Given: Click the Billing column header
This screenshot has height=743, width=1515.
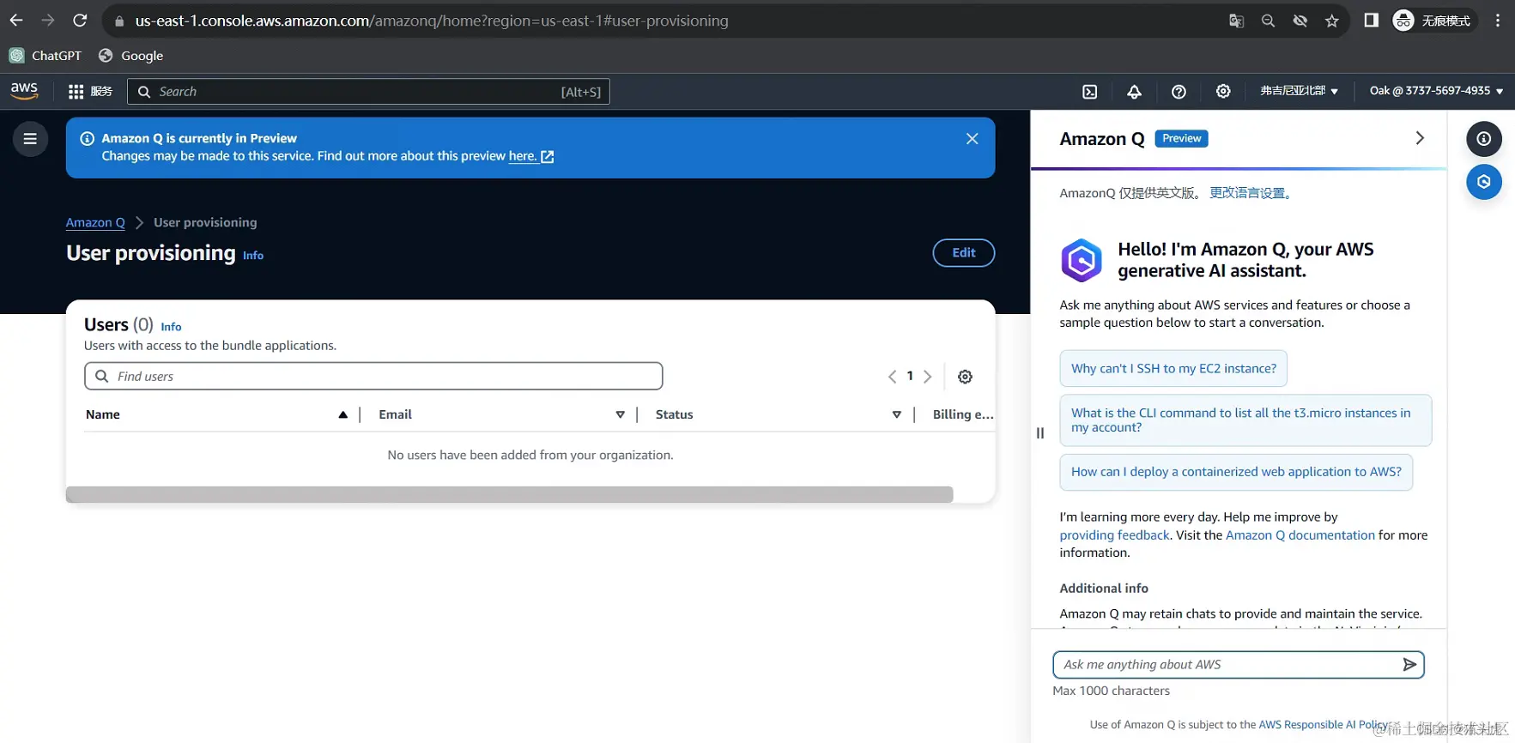Looking at the screenshot, I should (963, 414).
